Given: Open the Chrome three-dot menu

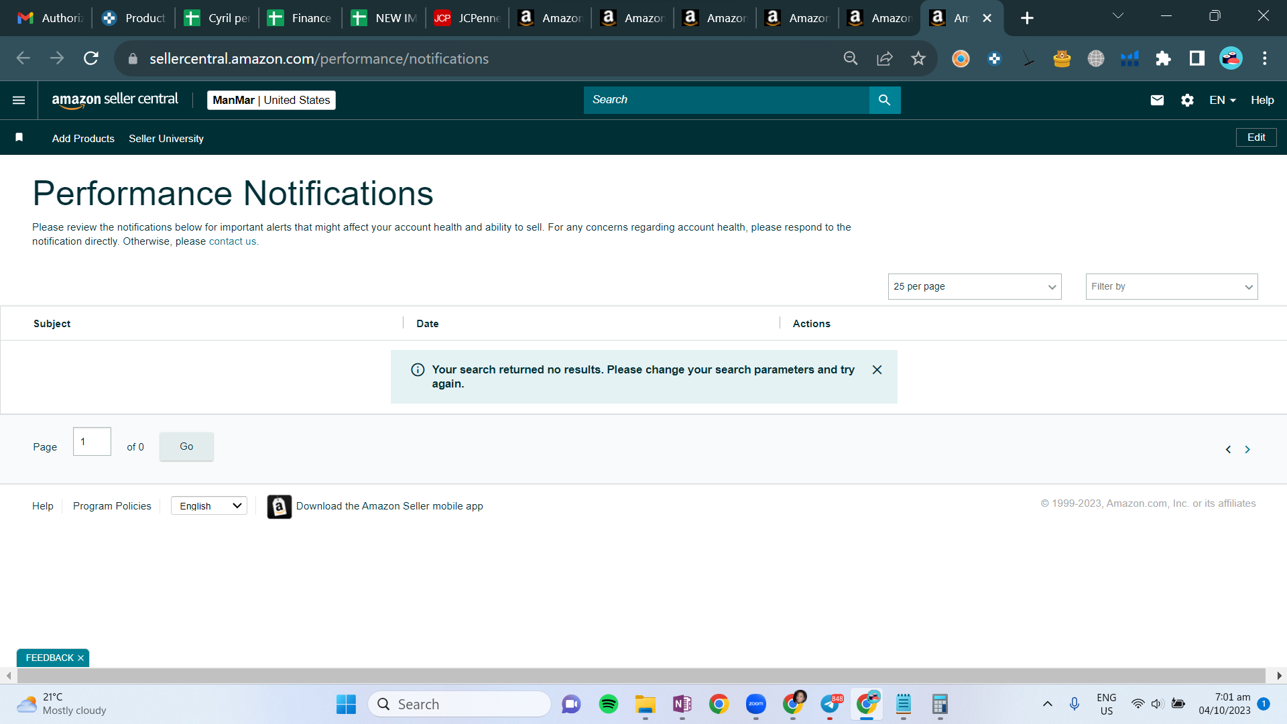Looking at the screenshot, I should [1265, 58].
